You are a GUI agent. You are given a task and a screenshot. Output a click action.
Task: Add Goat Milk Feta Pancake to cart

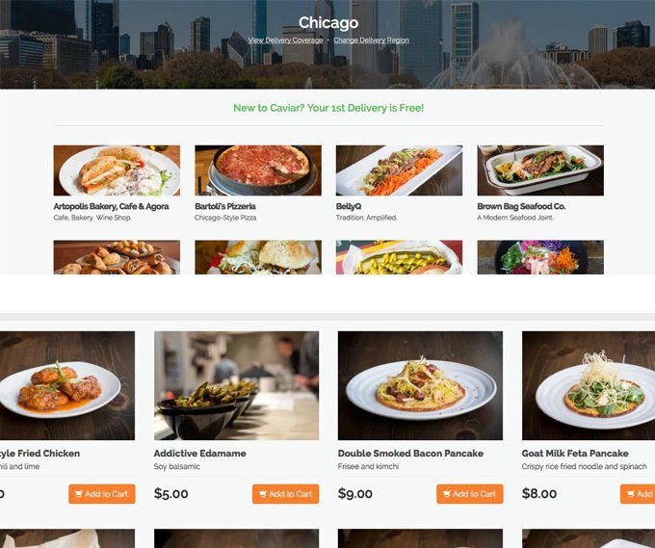(638, 494)
